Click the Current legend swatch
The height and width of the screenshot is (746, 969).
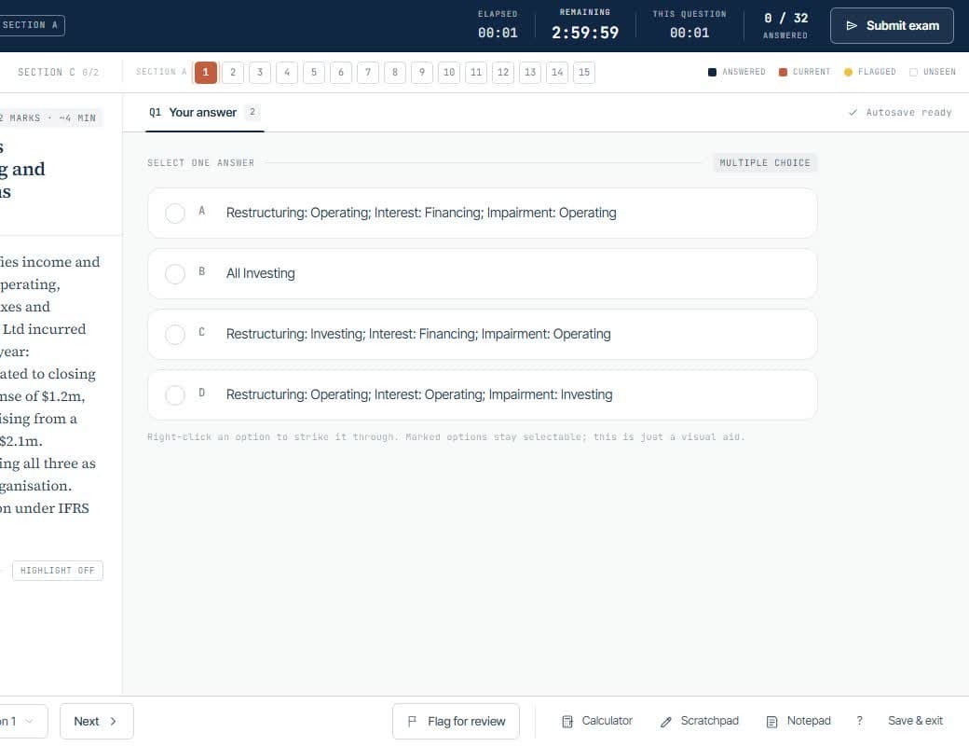tap(783, 73)
